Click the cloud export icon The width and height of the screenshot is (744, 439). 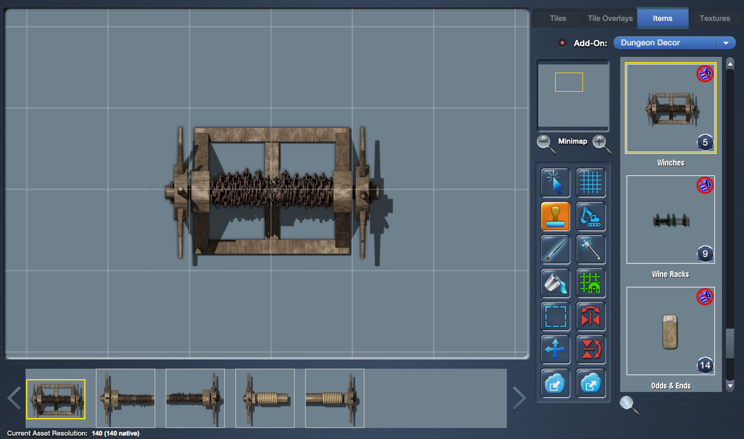coord(591,383)
